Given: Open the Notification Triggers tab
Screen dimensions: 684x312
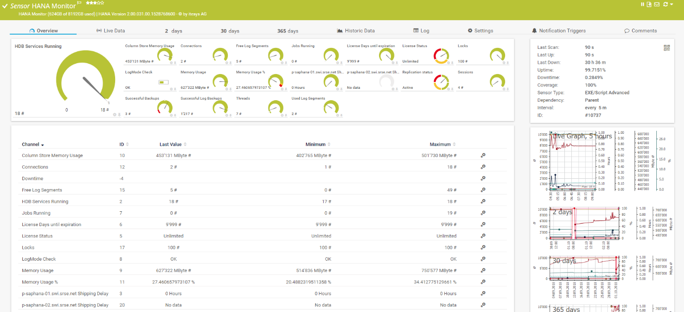Looking at the screenshot, I should [x=558, y=31].
